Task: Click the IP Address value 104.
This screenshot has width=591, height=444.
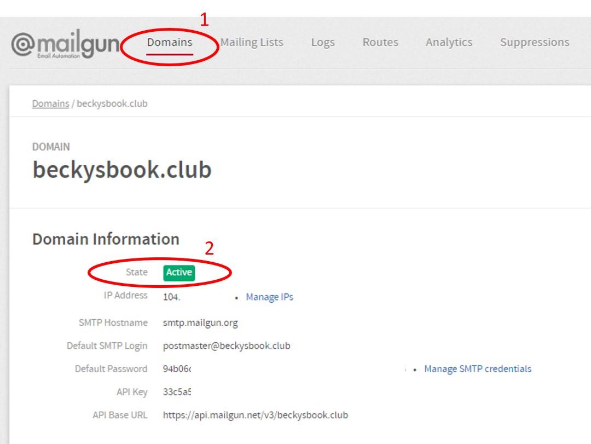Action: click(171, 297)
